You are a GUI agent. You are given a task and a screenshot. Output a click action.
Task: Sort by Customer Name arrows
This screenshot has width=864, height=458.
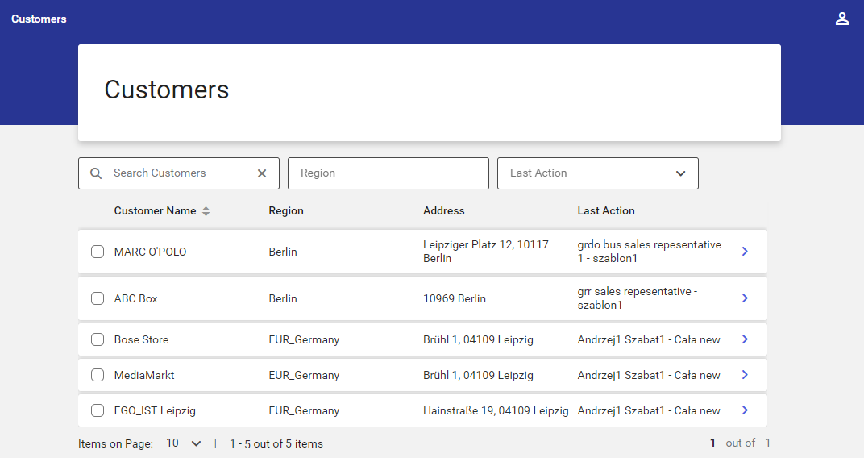click(206, 211)
